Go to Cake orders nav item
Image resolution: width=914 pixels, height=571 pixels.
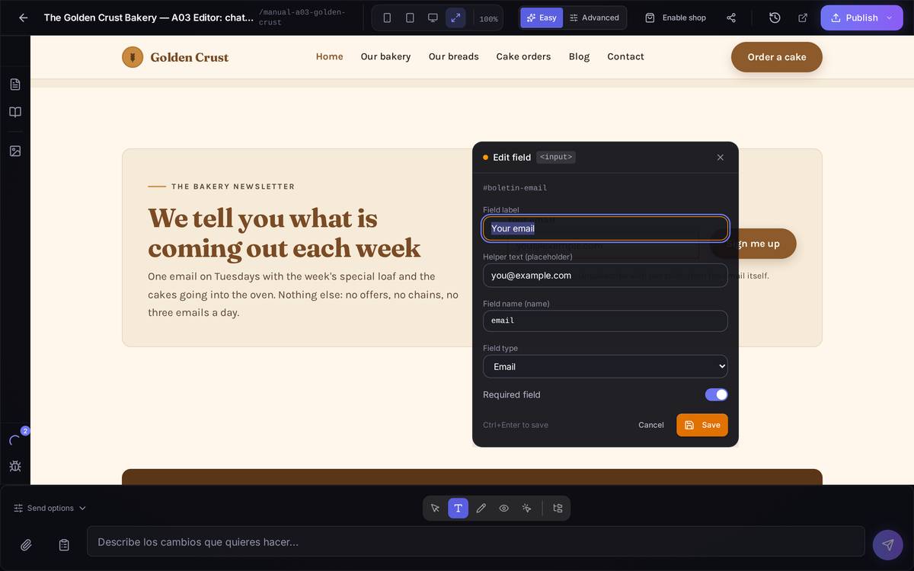pyautogui.click(x=523, y=56)
